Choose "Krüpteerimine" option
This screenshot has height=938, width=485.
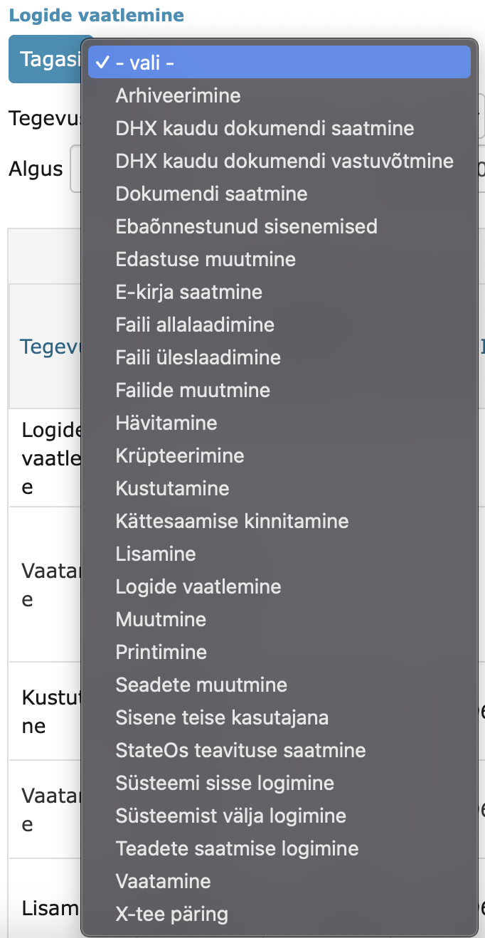pos(180,455)
